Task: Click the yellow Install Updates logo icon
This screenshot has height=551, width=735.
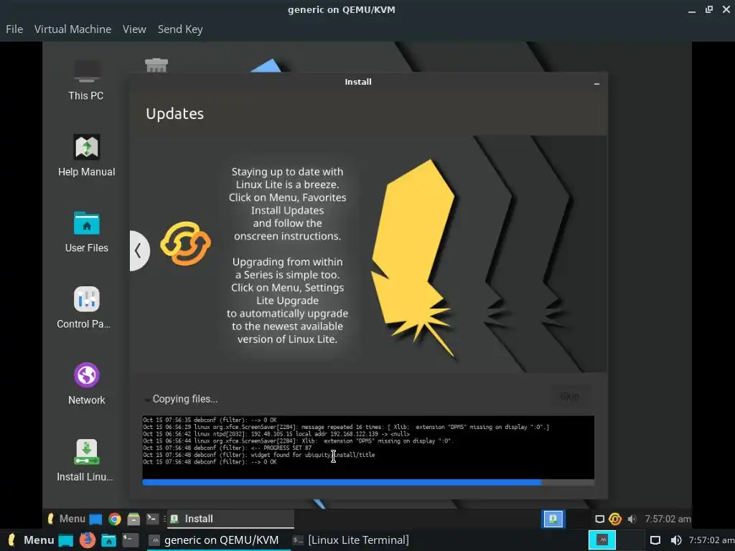Action: click(x=186, y=243)
